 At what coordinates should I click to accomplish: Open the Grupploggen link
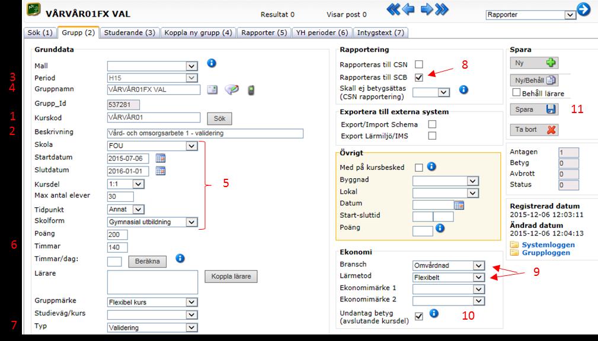coord(546,253)
